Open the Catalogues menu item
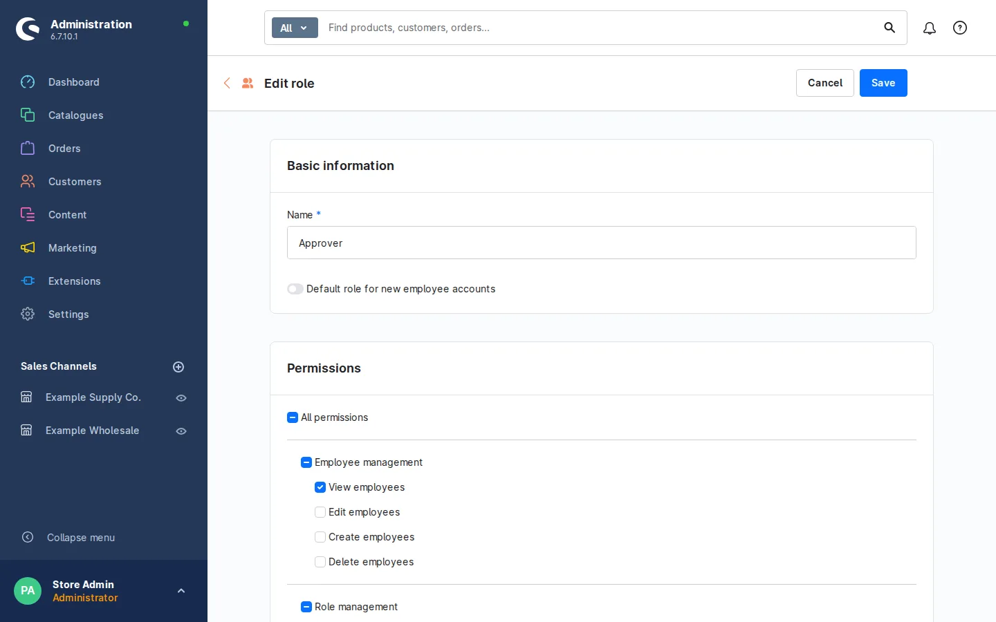The height and width of the screenshot is (622, 996). [104, 115]
